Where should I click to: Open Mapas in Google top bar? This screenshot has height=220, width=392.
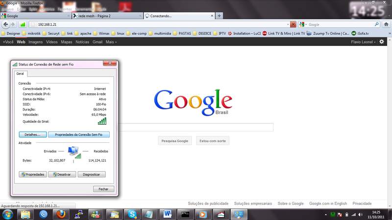pos(67,42)
